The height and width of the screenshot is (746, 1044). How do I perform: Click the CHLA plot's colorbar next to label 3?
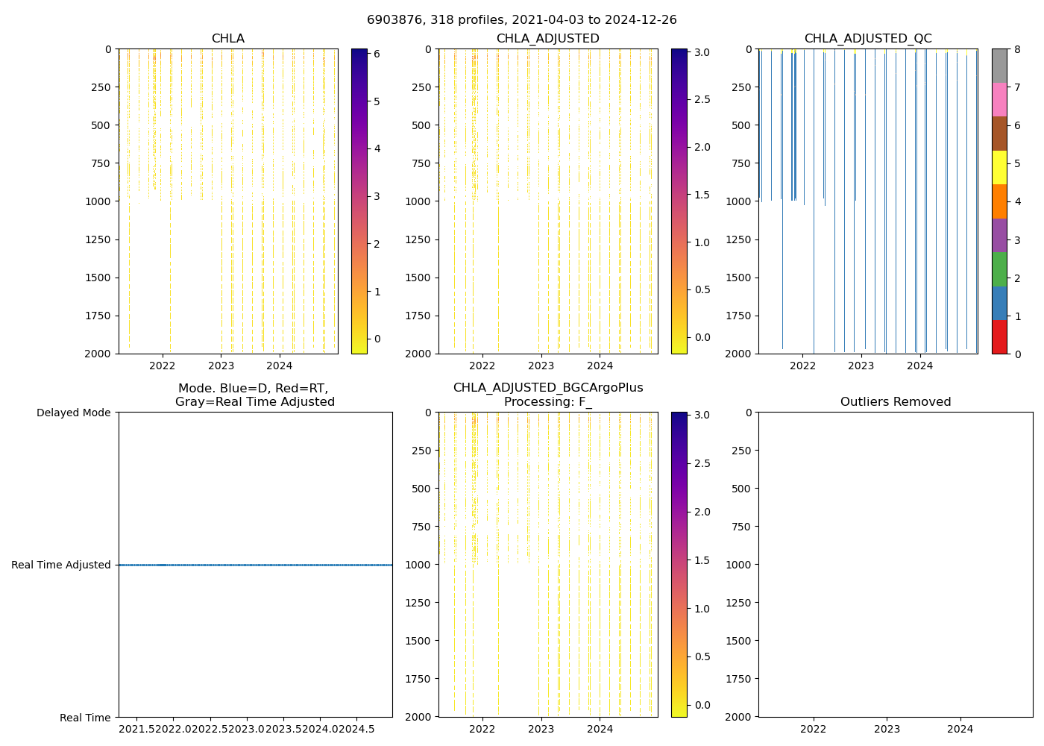(359, 196)
